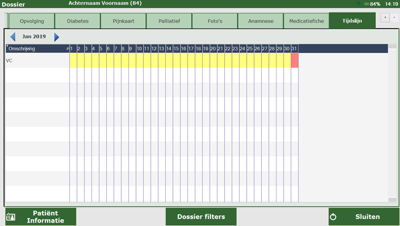This screenshot has height=226, width=400.
Task: Click the search icon in Omschrijving header
Action: tap(68, 48)
